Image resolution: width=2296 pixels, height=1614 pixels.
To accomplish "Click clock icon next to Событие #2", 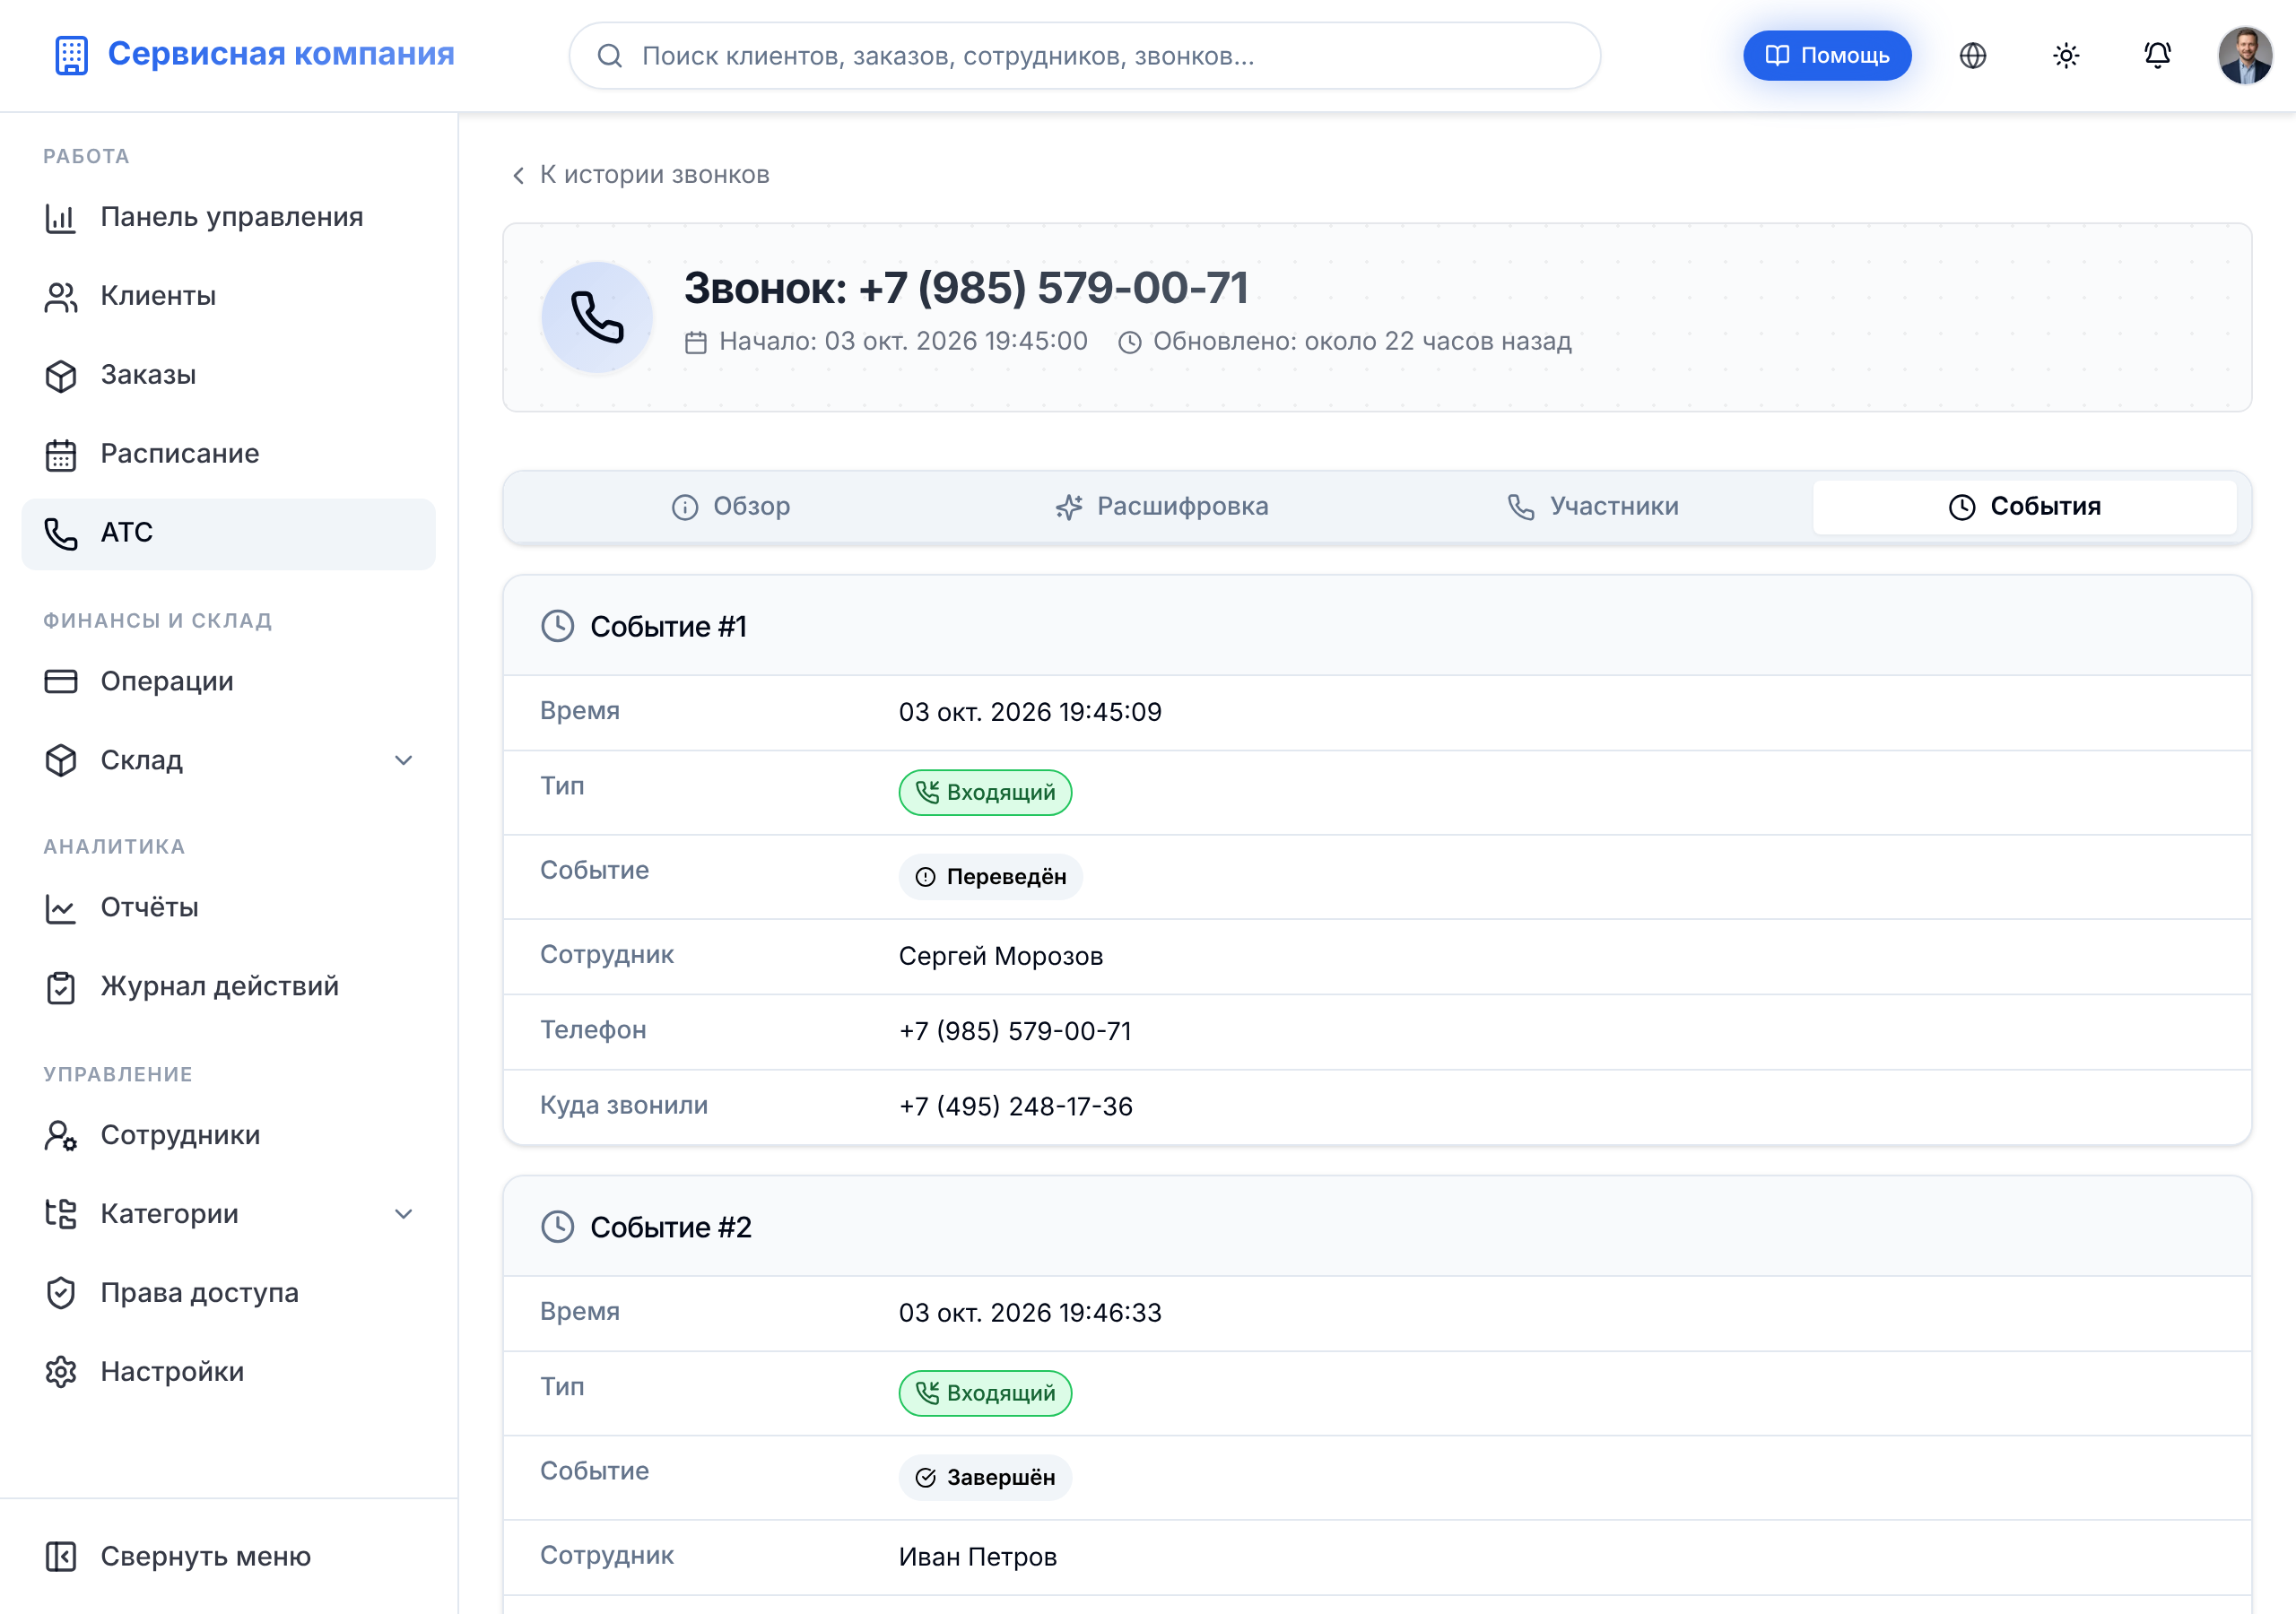I will (x=558, y=1227).
